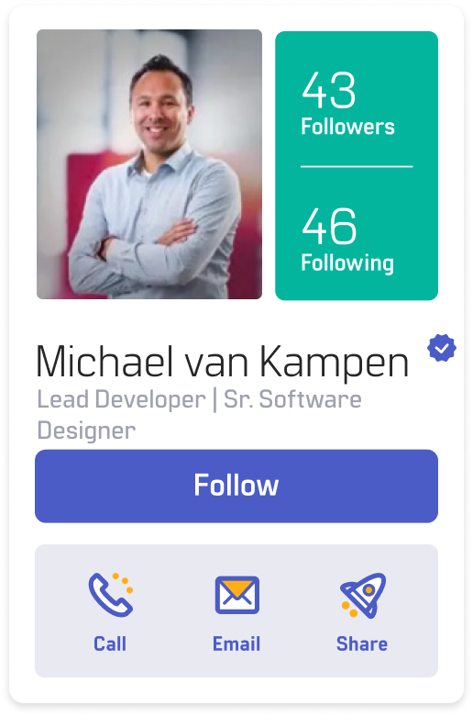Click the Lead Developer job title text
Viewport: 473px width, 716px height.
pyautogui.click(x=121, y=399)
